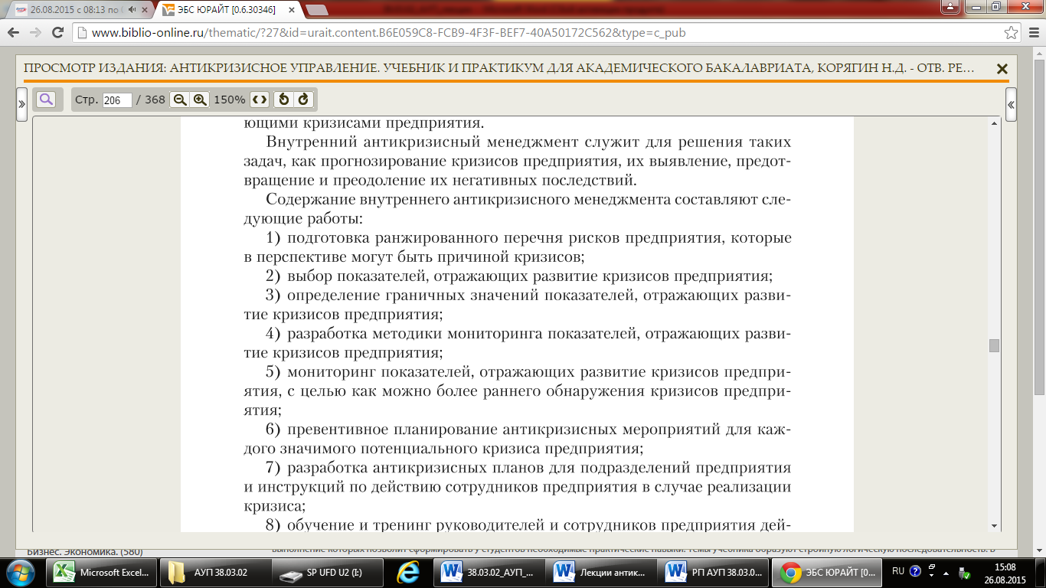1046x588 pixels.
Task: Click the 150% zoom level text
Action: (x=230, y=100)
